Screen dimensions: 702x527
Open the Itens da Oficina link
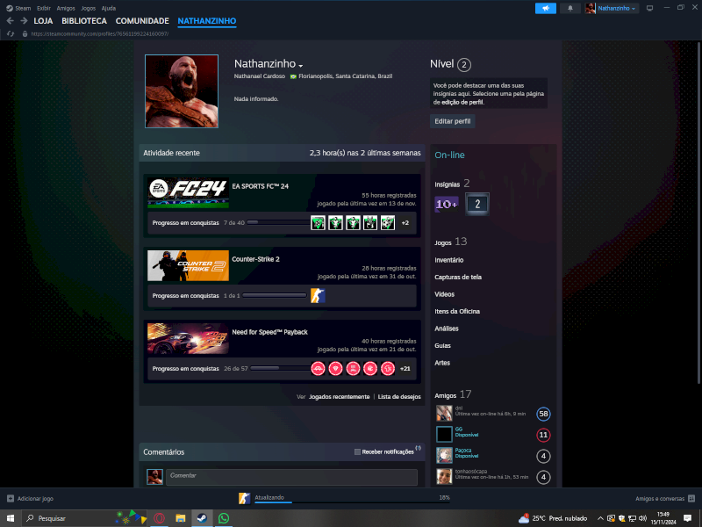coord(457,311)
